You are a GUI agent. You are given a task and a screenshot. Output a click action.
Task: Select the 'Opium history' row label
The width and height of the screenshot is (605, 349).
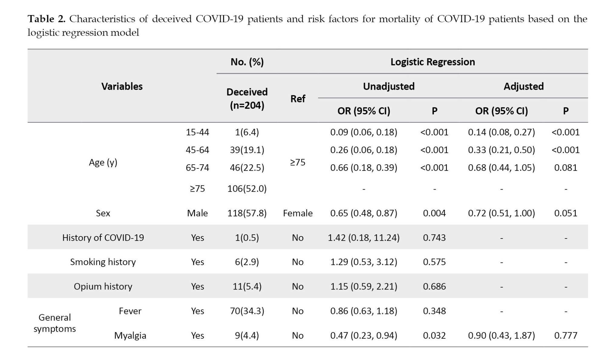click(103, 286)
